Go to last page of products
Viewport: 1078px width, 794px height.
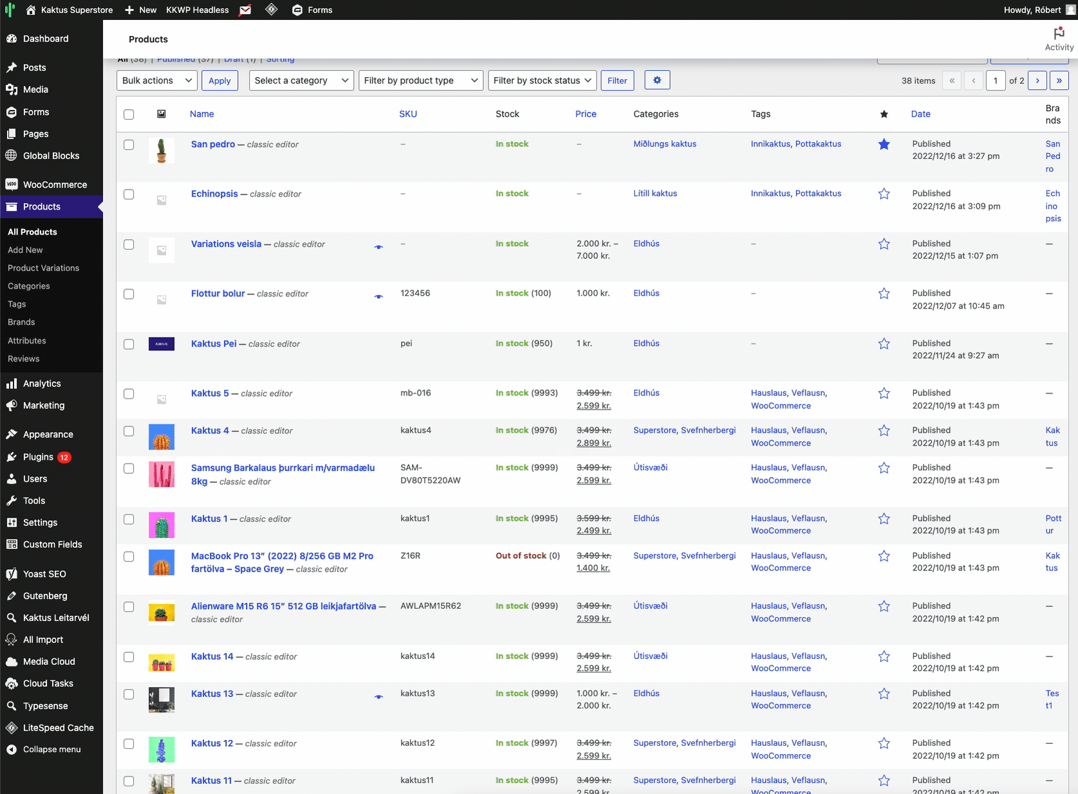(x=1059, y=80)
